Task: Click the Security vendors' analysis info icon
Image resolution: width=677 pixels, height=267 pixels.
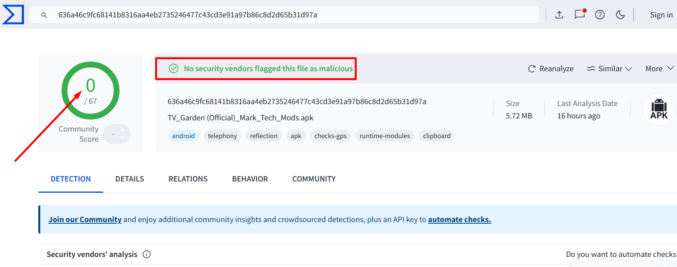Action: [x=147, y=254]
